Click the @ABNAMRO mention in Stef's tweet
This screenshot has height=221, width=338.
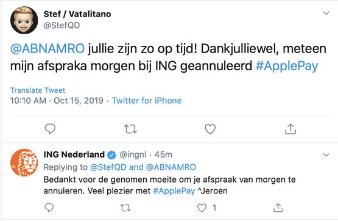point(48,49)
